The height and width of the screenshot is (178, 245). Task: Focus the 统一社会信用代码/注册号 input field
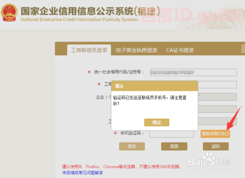tap(194, 72)
